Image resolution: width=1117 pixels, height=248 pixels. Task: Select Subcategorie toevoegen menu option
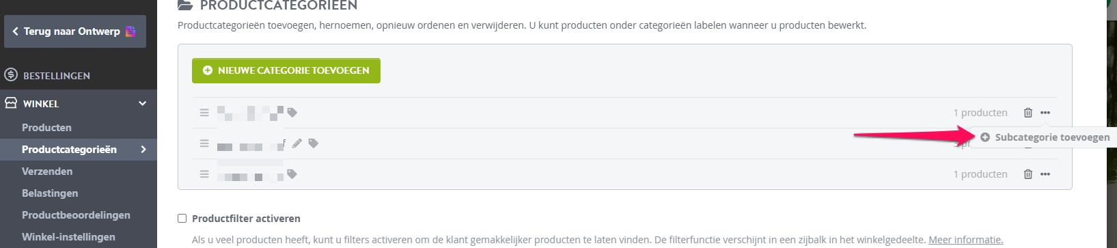[x=1045, y=137]
